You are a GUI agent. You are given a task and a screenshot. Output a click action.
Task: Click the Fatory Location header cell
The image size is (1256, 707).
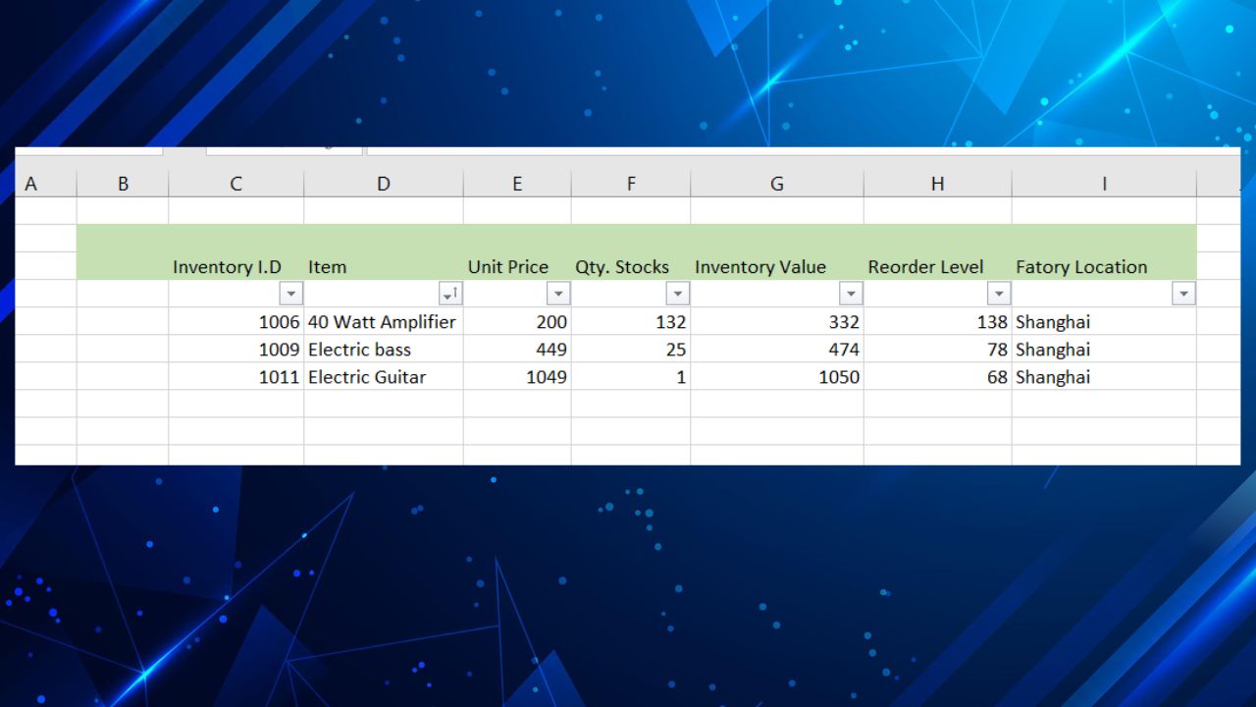pos(1104,266)
